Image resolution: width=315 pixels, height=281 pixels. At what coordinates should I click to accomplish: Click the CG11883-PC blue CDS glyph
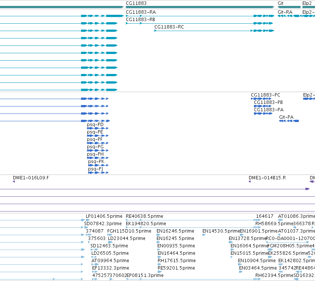pos(261,99)
